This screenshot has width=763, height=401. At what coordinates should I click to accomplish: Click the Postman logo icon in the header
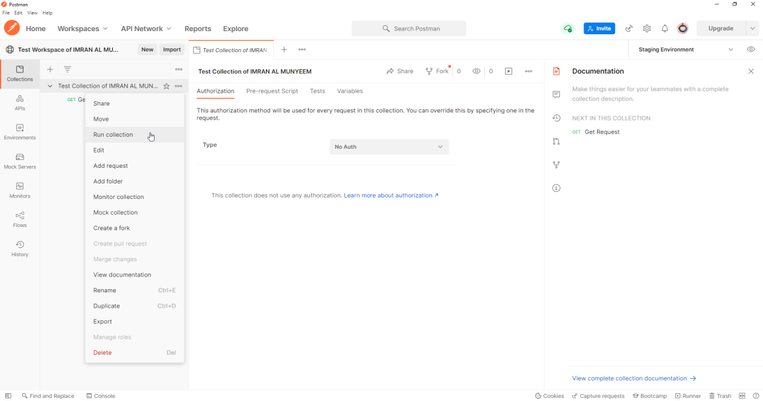coord(11,28)
